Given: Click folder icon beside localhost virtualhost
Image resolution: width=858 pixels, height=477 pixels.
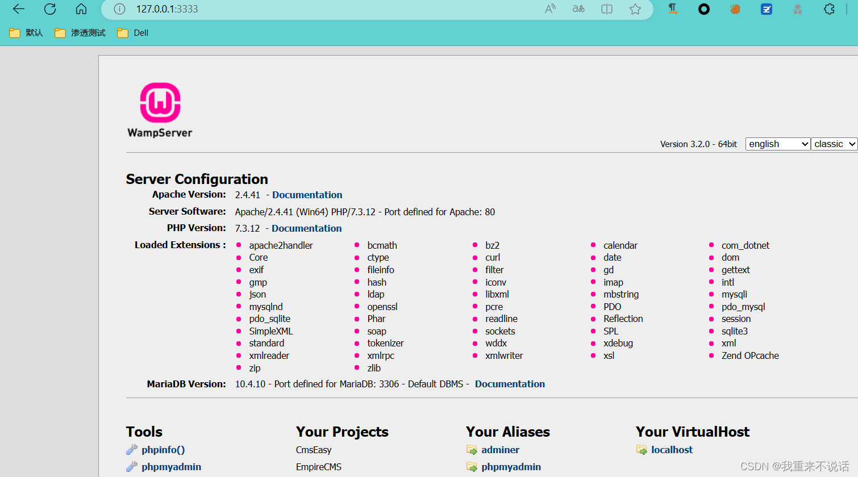Looking at the screenshot, I should (642, 450).
